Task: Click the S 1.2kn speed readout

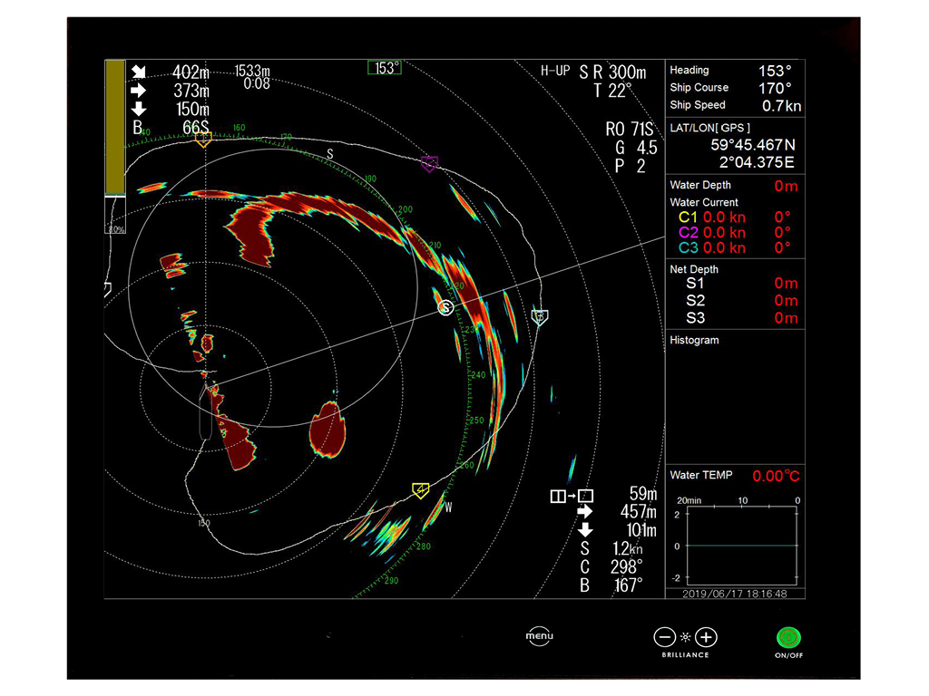Action: click(x=611, y=548)
